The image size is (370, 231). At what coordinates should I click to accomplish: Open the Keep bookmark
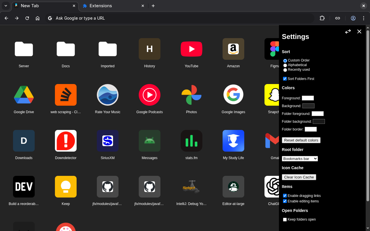tap(66, 187)
